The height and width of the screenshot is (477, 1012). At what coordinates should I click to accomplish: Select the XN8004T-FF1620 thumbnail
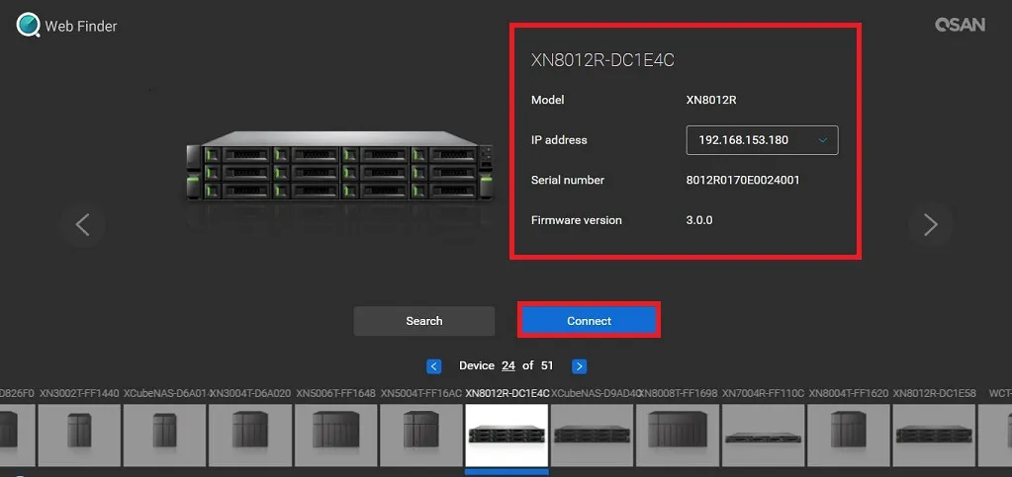pyautogui.click(x=848, y=436)
